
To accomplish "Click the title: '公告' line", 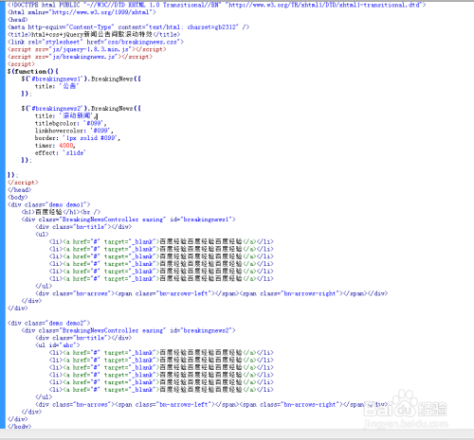I will [x=57, y=86].
